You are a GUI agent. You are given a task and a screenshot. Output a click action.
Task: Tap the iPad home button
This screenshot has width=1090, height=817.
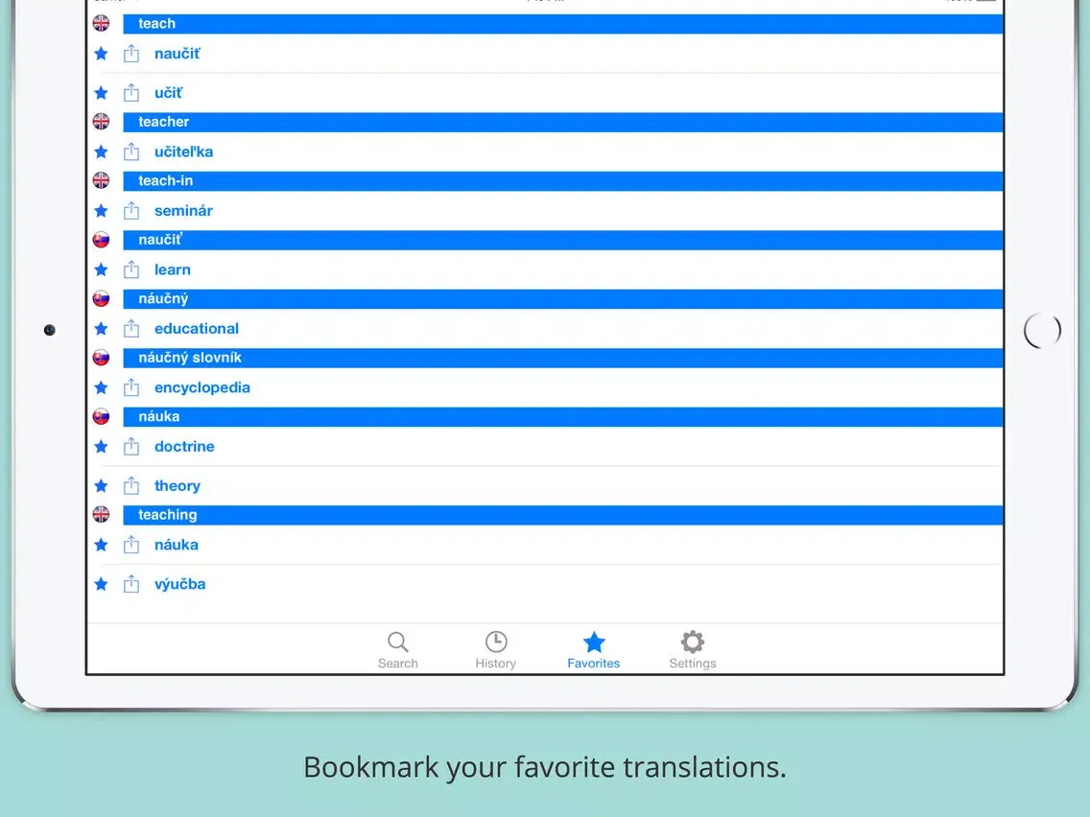1042,331
